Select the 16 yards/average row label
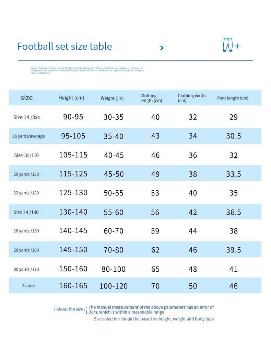 [x=28, y=136]
